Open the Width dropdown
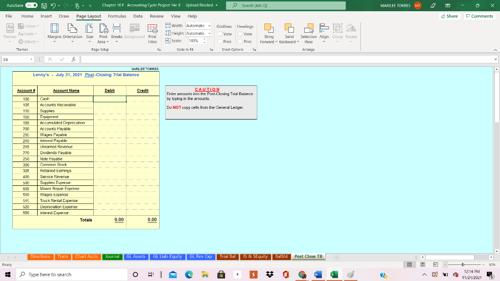Screen dimensions: 500x281 coord(209,26)
